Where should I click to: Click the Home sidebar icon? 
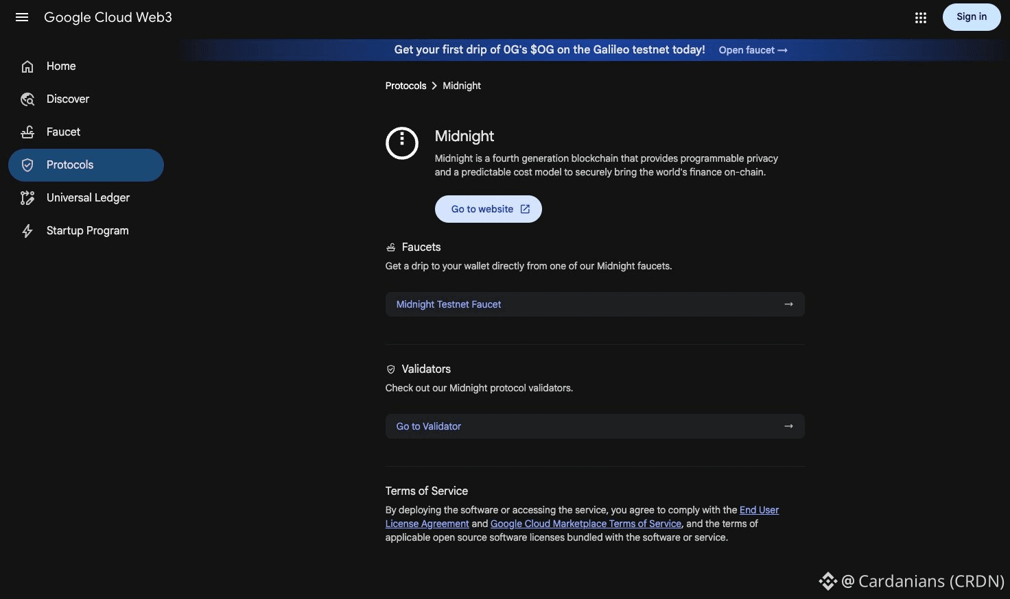pyautogui.click(x=27, y=66)
